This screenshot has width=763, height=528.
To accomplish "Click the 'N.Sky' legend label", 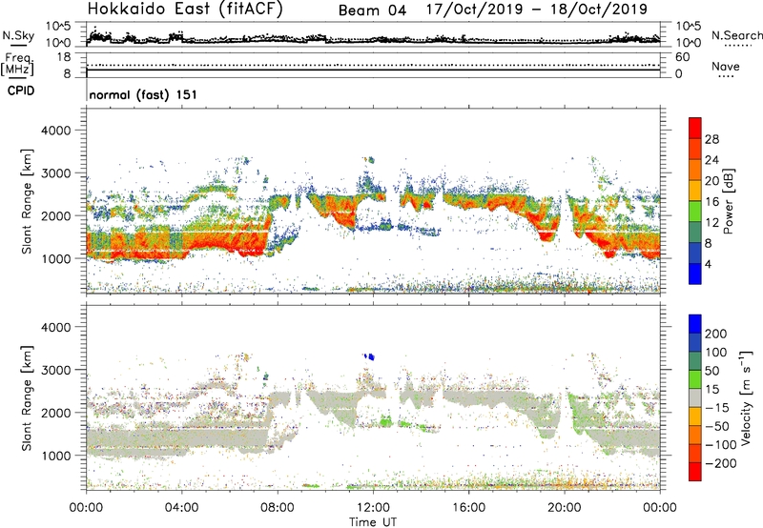I will click(18, 35).
